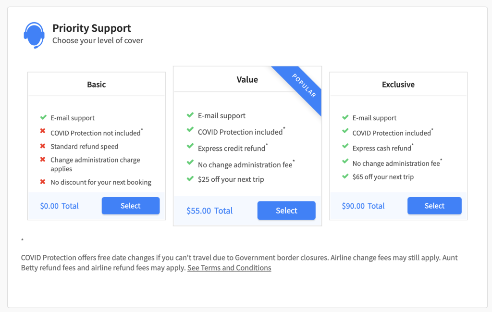The image size is (492, 312).
Task: Click red X by Change administration charge applies
Action: pos(43,160)
